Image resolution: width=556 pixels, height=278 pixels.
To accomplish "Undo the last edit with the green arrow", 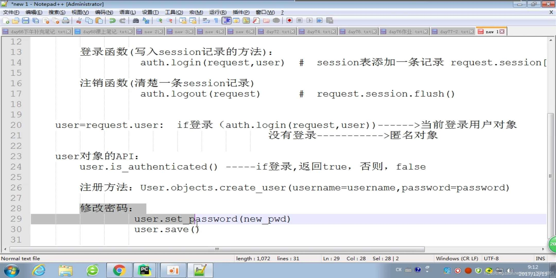I will (112, 21).
